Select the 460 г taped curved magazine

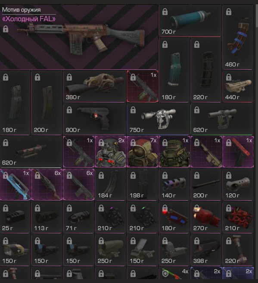click(x=238, y=37)
